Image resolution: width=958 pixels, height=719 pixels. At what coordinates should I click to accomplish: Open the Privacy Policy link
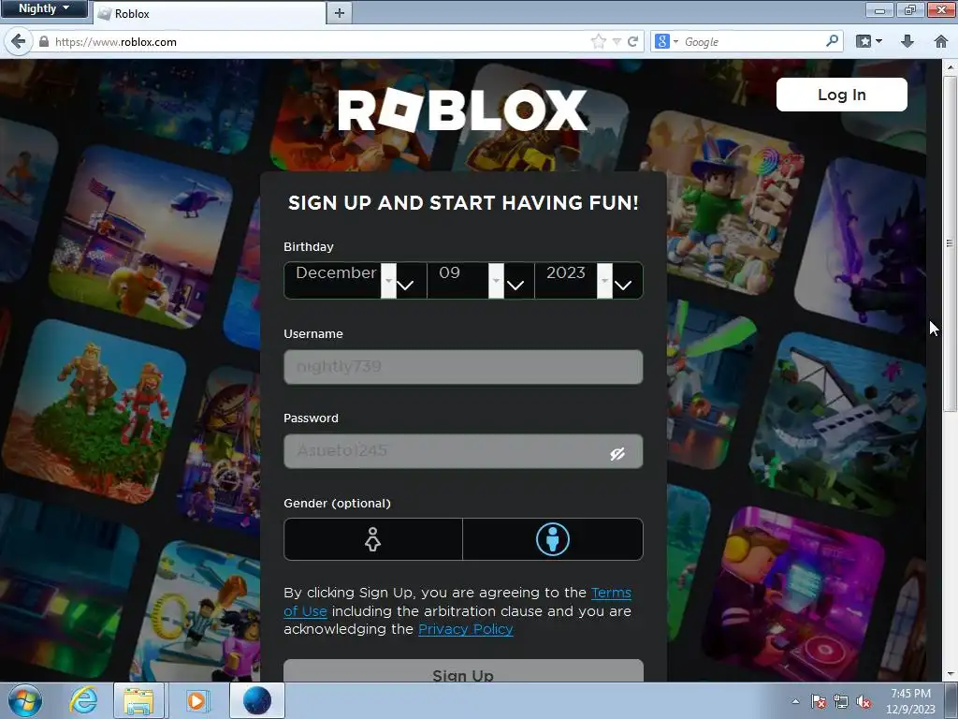(x=466, y=629)
